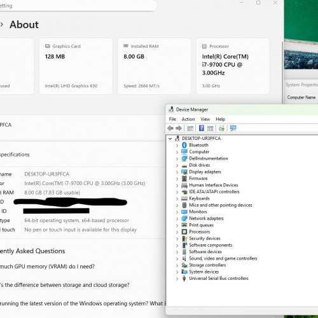The width and height of the screenshot is (318, 318).
Task: Click the Back arrow in Device Manager toolbar
Action: (x=170, y=128)
